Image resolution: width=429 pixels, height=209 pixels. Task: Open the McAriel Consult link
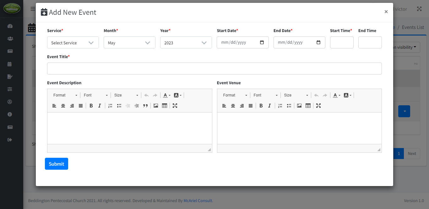pyautogui.click(x=198, y=201)
